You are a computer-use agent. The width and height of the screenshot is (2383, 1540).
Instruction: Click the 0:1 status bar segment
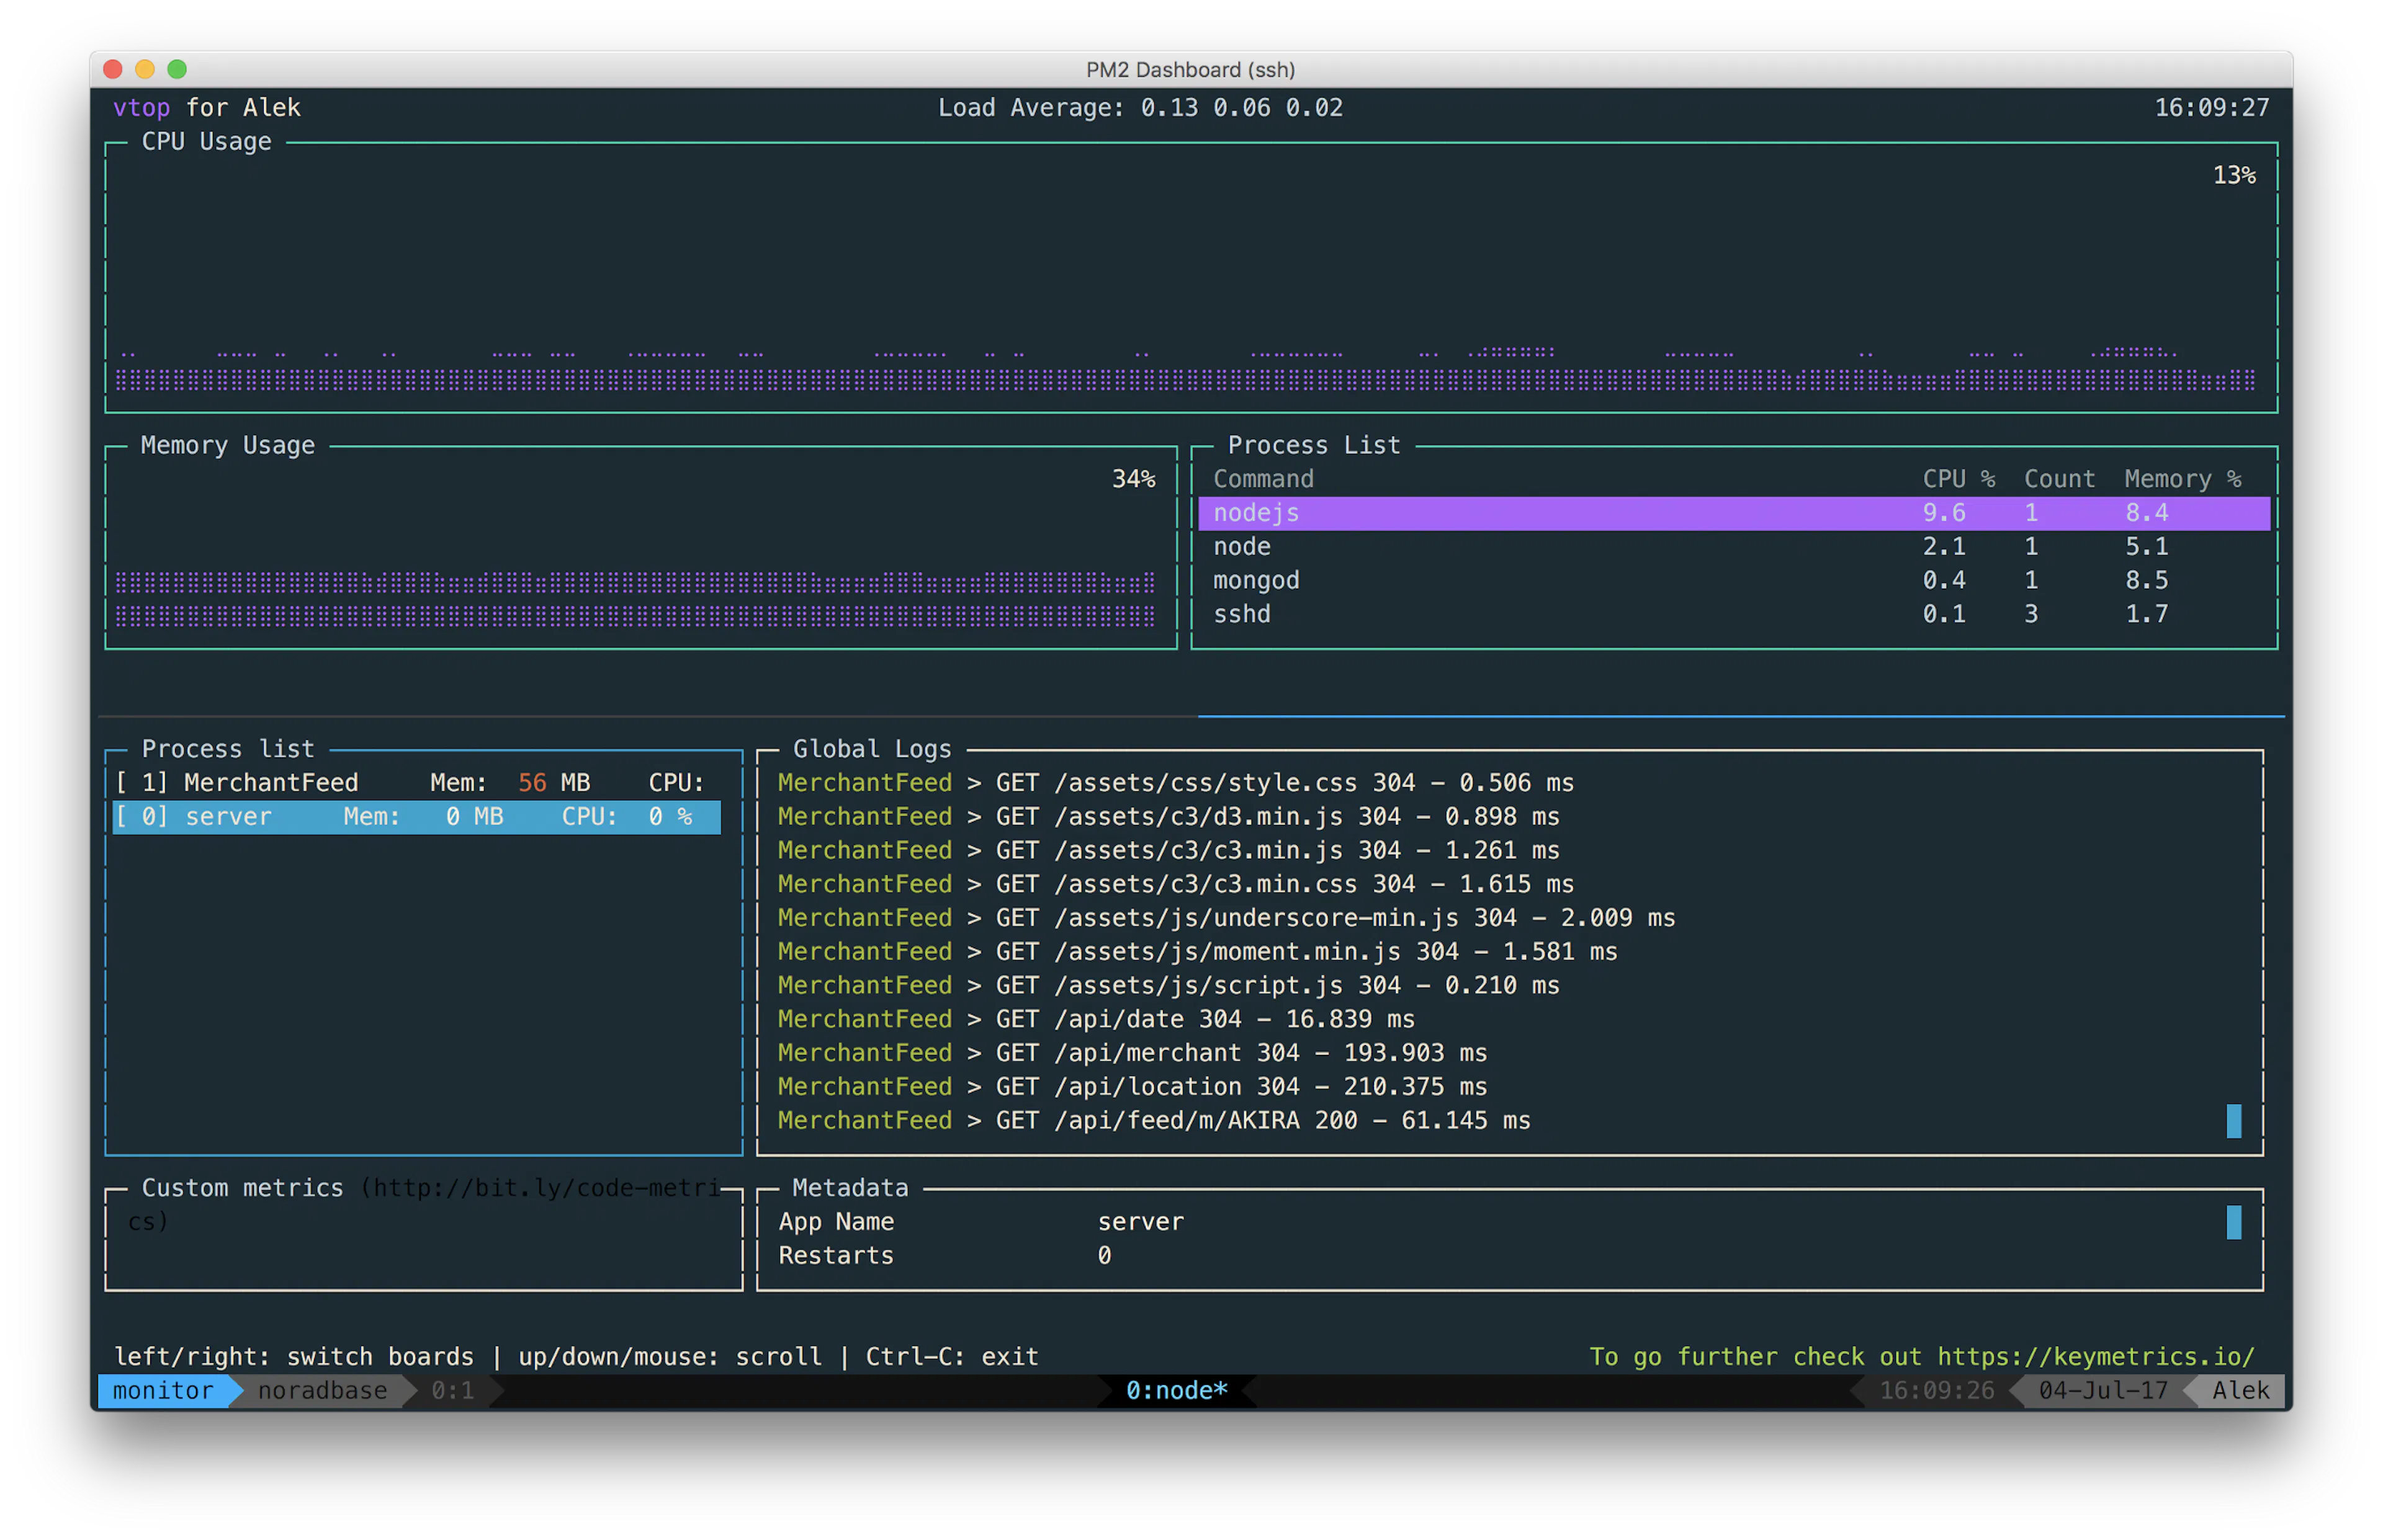tap(452, 1391)
